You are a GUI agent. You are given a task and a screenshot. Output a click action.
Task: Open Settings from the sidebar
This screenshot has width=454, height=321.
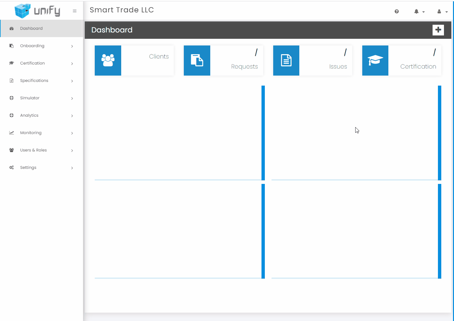28,167
